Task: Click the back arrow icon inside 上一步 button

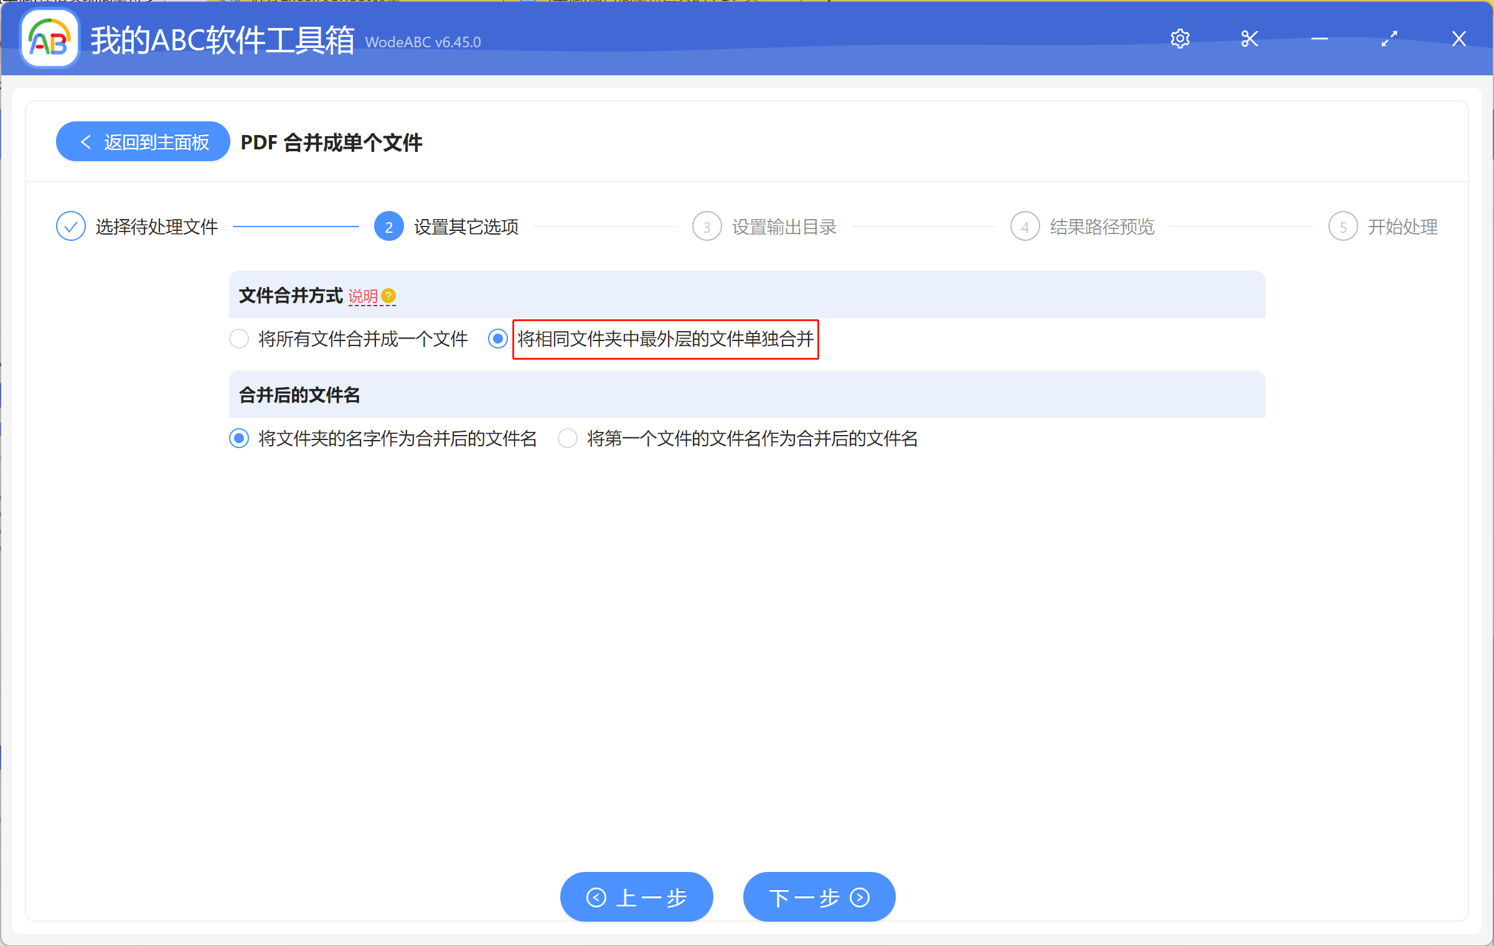Action: tap(596, 897)
